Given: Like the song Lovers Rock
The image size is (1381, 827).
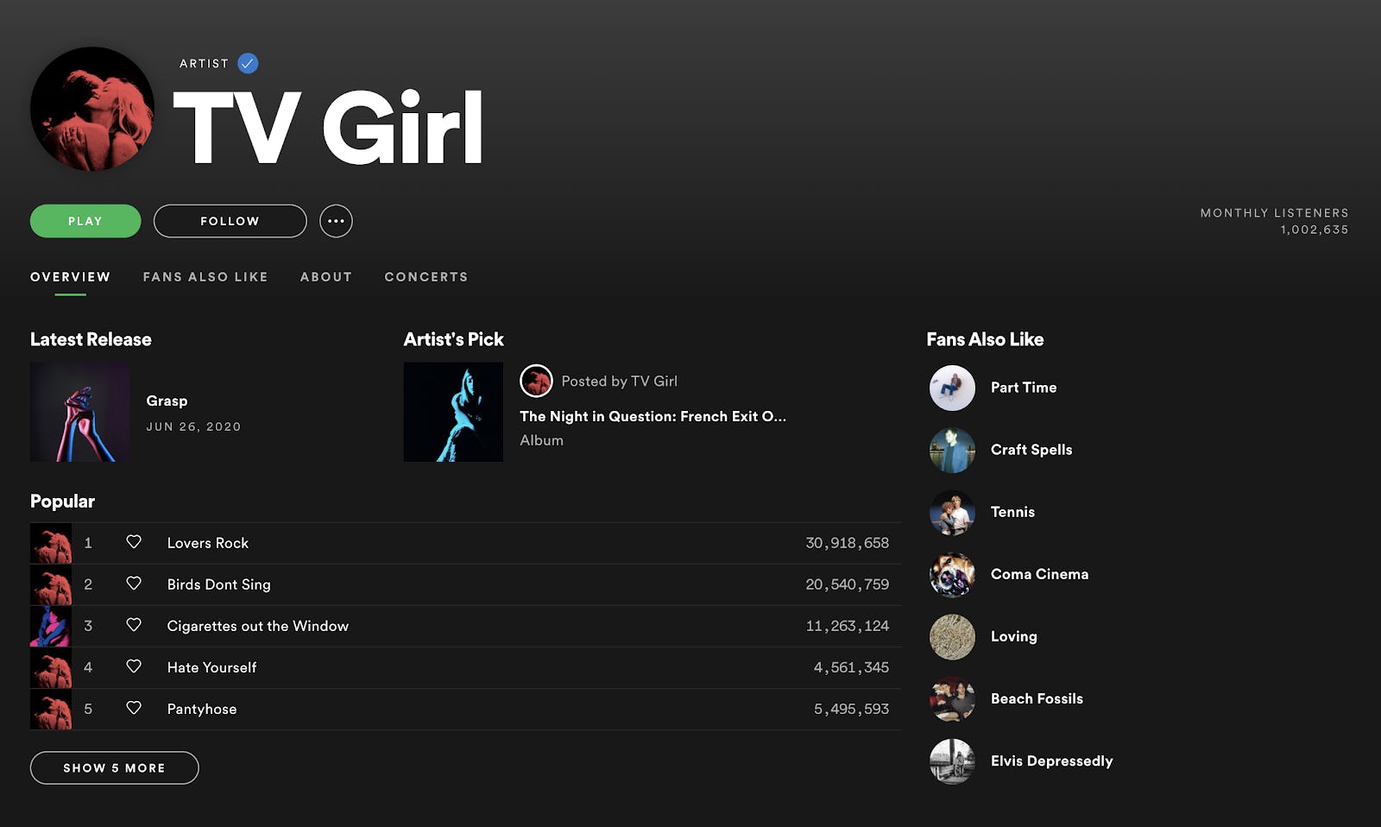Looking at the screenshot, I should [134, 542].
